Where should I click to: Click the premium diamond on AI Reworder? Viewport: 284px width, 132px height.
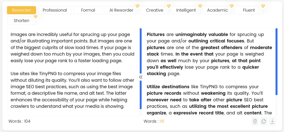point(138,6)
